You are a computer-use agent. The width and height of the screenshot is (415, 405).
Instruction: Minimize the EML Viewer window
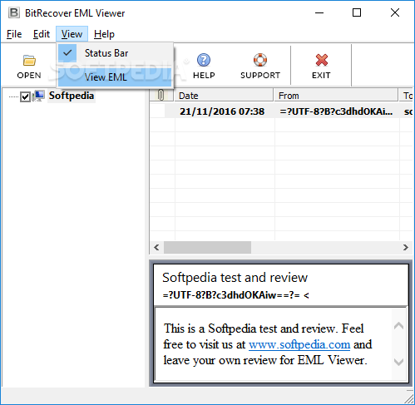point(319,12)
